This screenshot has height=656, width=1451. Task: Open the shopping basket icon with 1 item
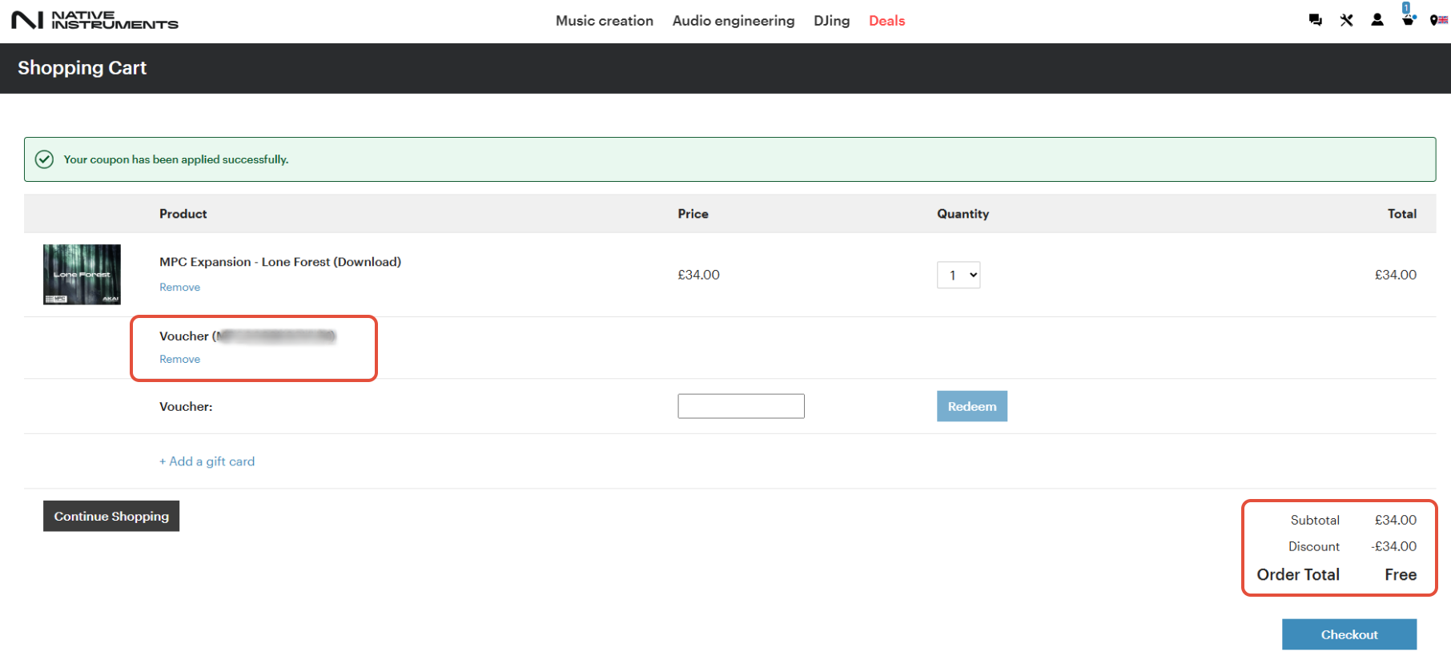pyautogui.click(x=1408, y=16)
